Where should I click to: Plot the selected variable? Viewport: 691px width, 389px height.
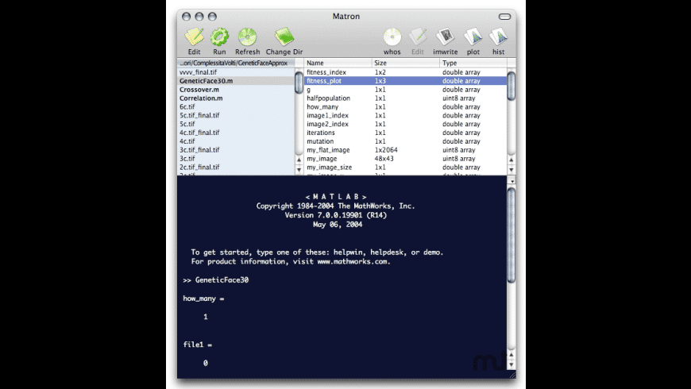point(473,40)
